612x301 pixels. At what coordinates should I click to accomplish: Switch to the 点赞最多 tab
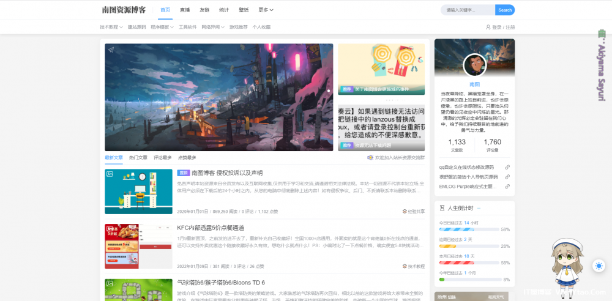tap(187, 158)
